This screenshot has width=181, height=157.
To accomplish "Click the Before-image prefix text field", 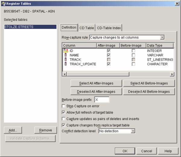I will pos(102,100).
